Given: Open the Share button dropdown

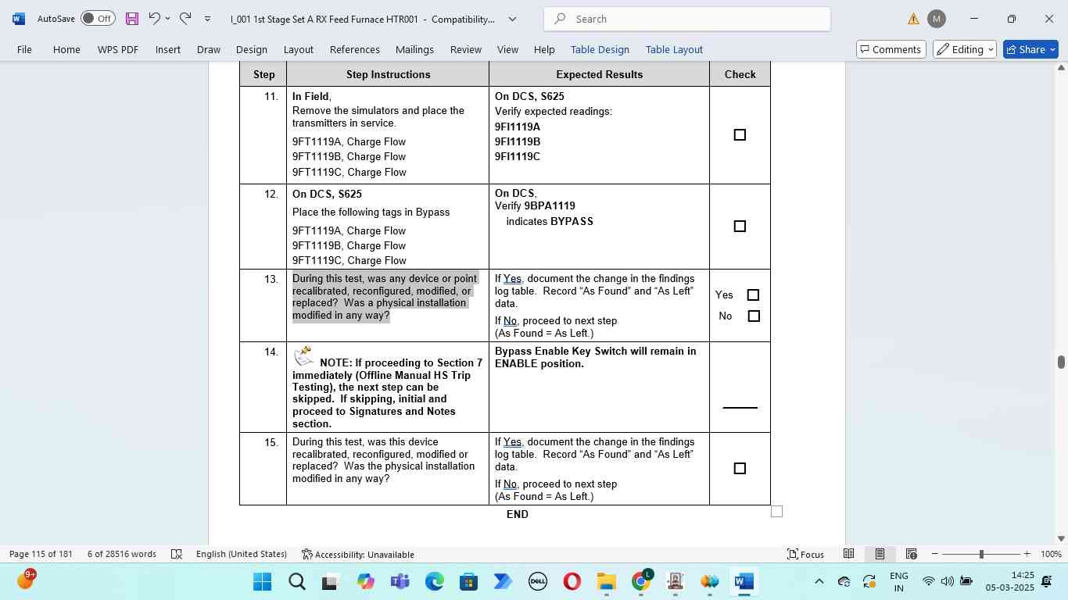Looking at the screenshot, I should pos(1052,49).
